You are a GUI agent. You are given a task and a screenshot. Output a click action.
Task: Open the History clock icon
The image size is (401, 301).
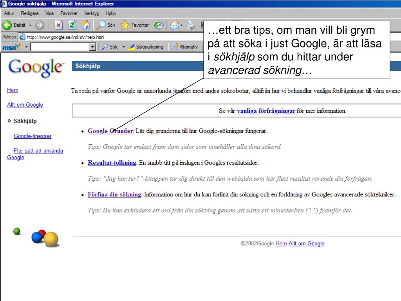point(159,25)
